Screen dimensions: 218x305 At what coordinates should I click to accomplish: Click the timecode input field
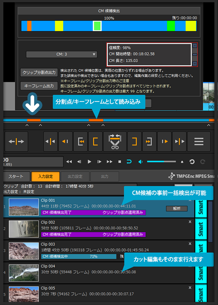point(33,162)
